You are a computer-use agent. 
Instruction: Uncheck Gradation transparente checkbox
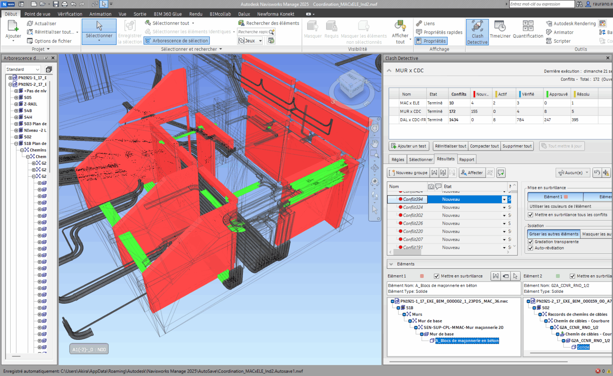pyautogui.click(x=530, y=242)
